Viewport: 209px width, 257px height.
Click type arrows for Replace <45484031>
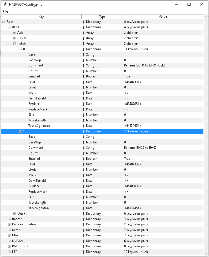[84, 104]
